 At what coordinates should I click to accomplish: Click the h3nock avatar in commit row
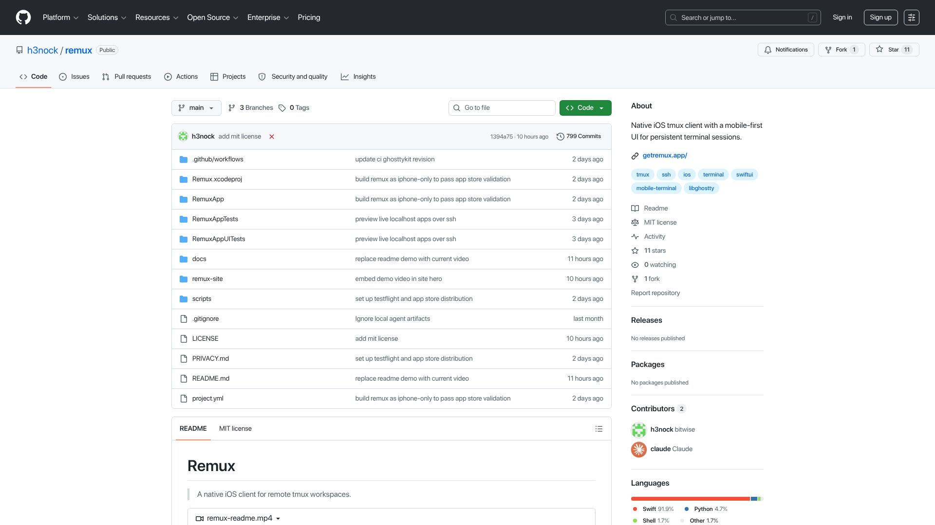tap(183, 137)
